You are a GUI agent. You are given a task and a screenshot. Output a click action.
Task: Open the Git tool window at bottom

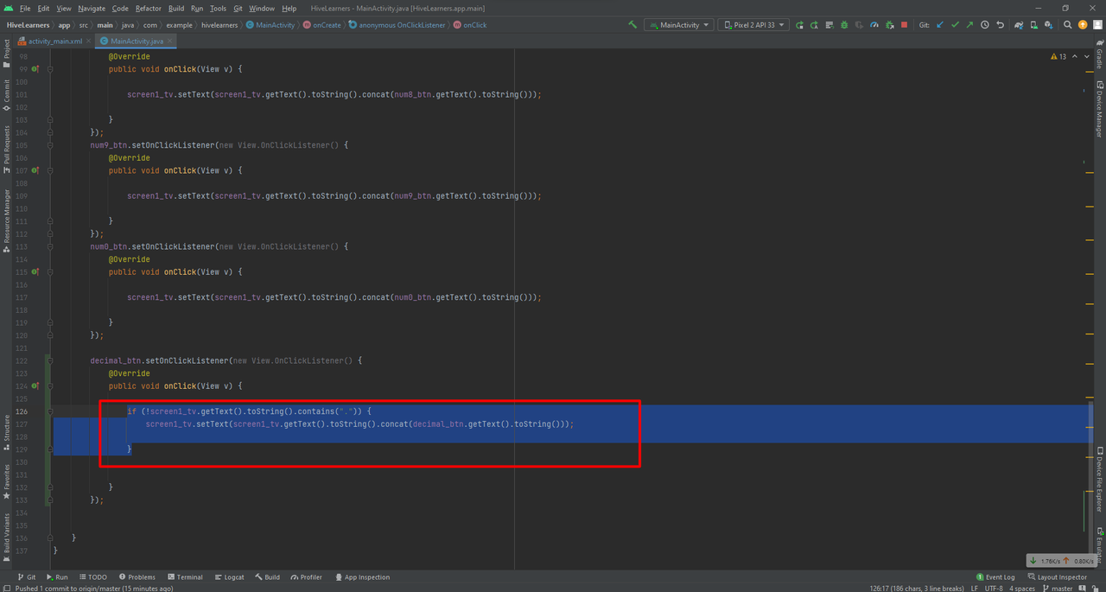pyautogui.click(x=27, y=576)
